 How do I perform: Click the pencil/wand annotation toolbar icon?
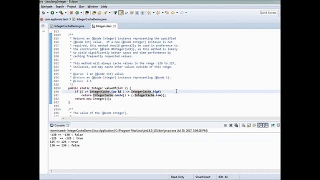pos(105,12)
